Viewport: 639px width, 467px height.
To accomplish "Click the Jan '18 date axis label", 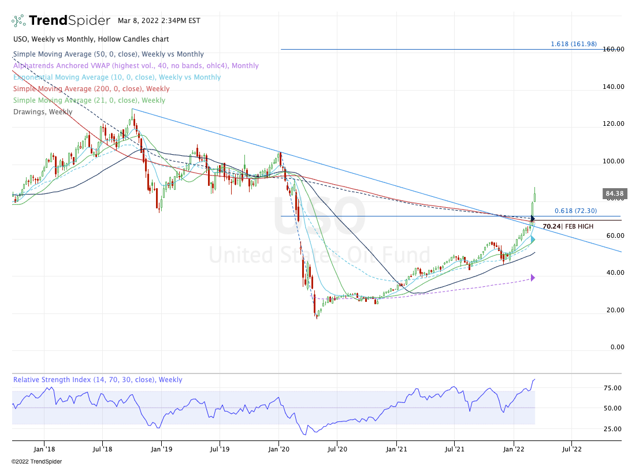I will click(44, 450).
